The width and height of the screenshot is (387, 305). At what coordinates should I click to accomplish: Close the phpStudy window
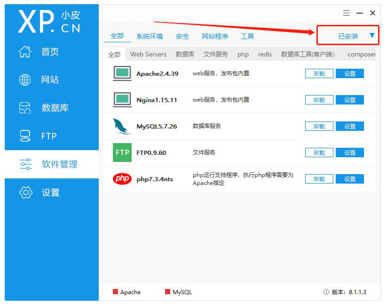[373, 13]
